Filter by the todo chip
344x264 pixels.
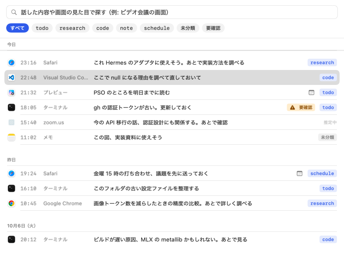pos(42,28)
